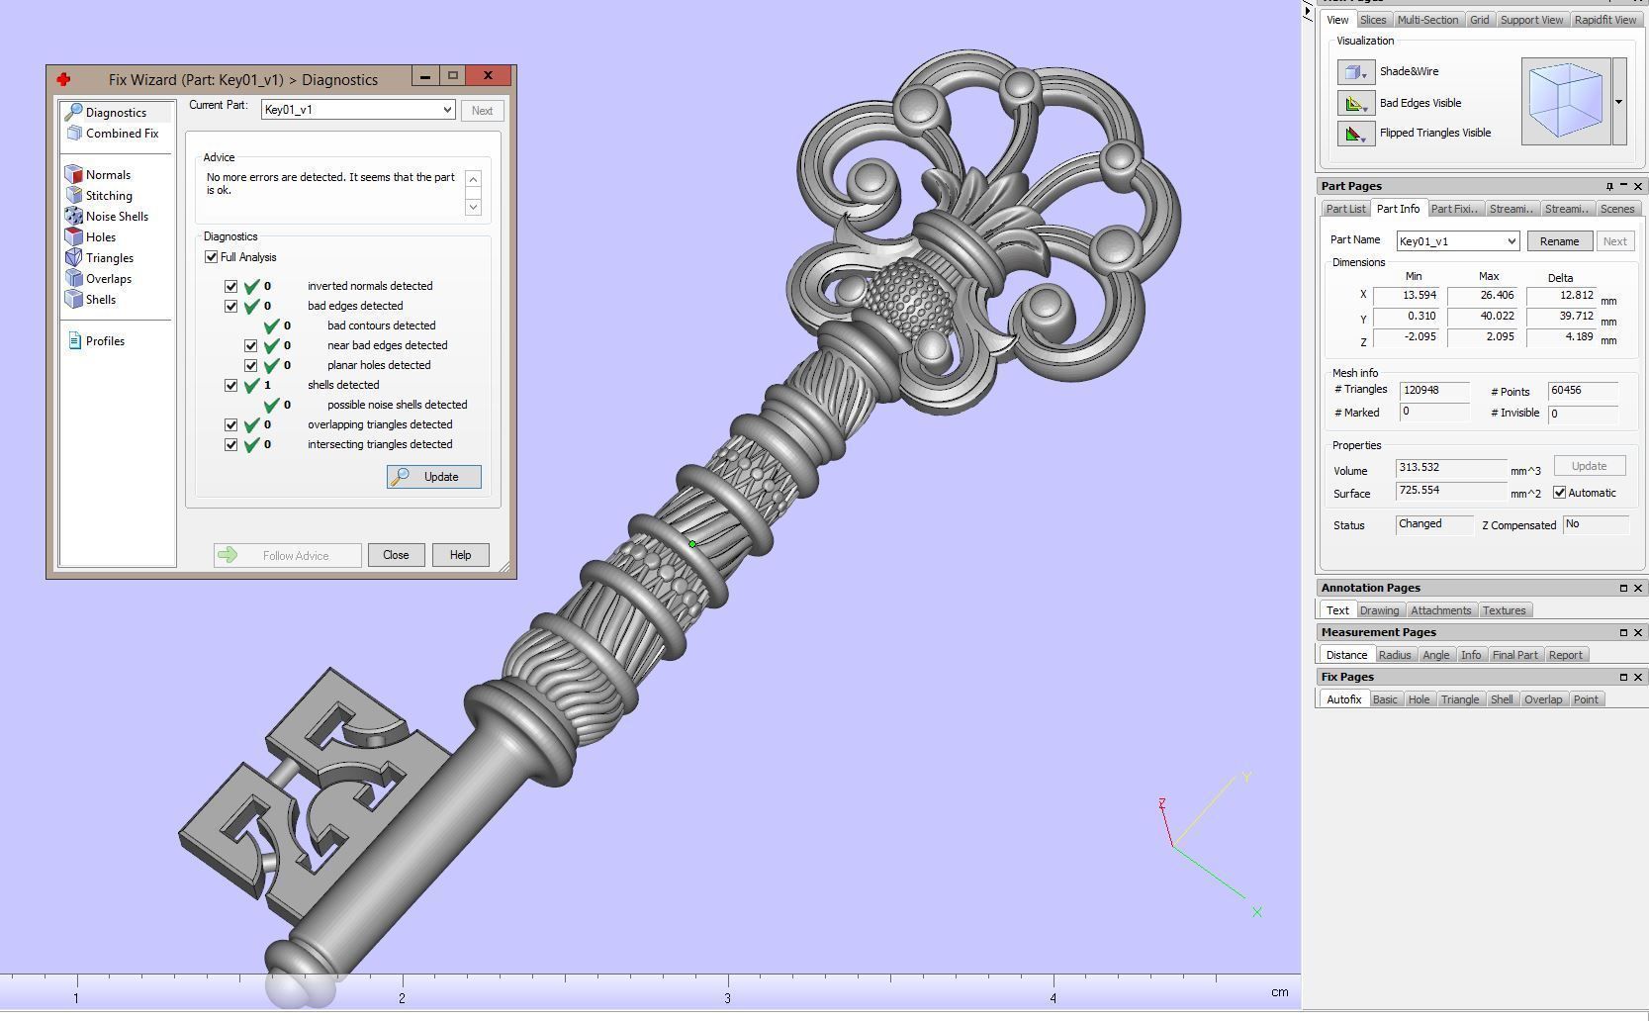1649x1021 pixels.
Task: Open the Part List tab
Action: click(1345, 209)
